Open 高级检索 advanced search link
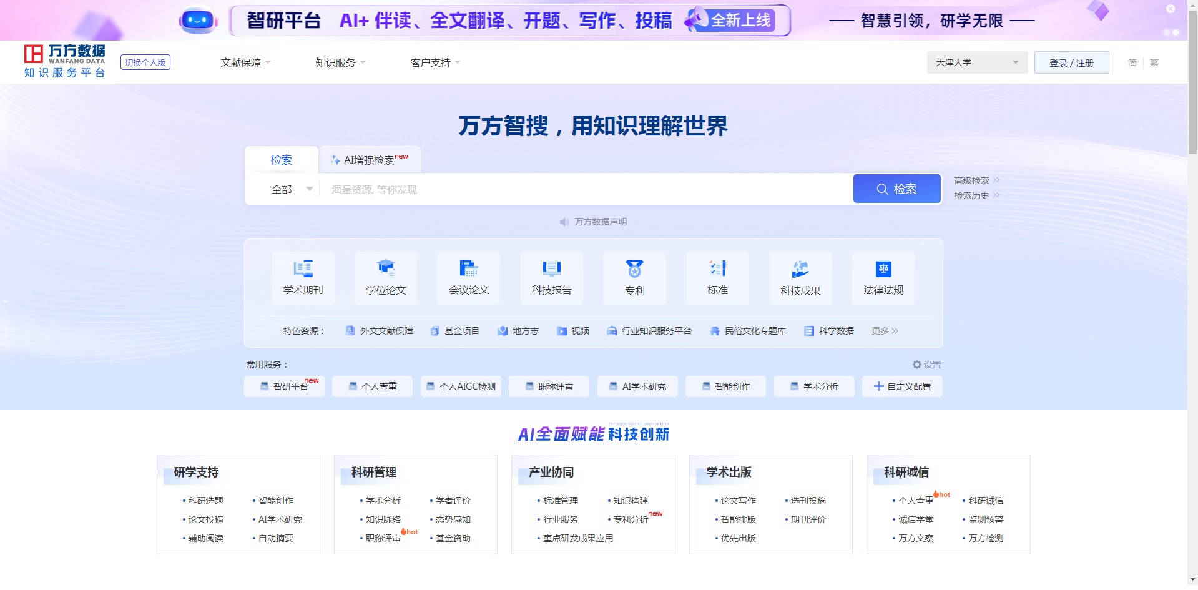Image resolution: width=1198 pixels, height=590 pixels. tap(973, 180)
